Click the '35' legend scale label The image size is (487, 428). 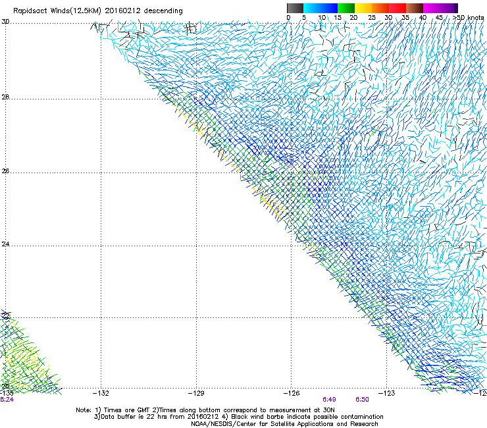(405, 18)
